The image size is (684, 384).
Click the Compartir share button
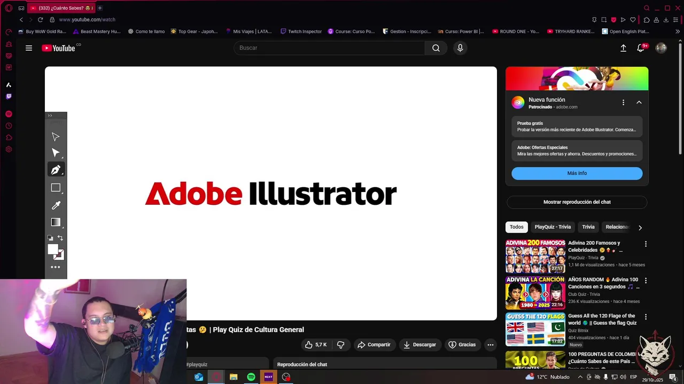374,345
